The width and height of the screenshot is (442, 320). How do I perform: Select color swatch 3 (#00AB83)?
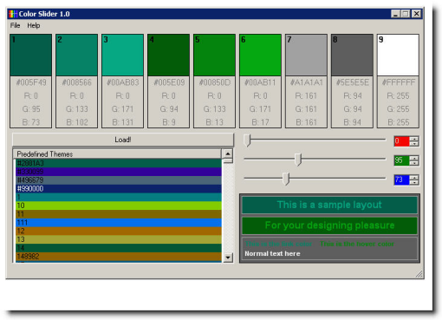(x=122, y=55)
